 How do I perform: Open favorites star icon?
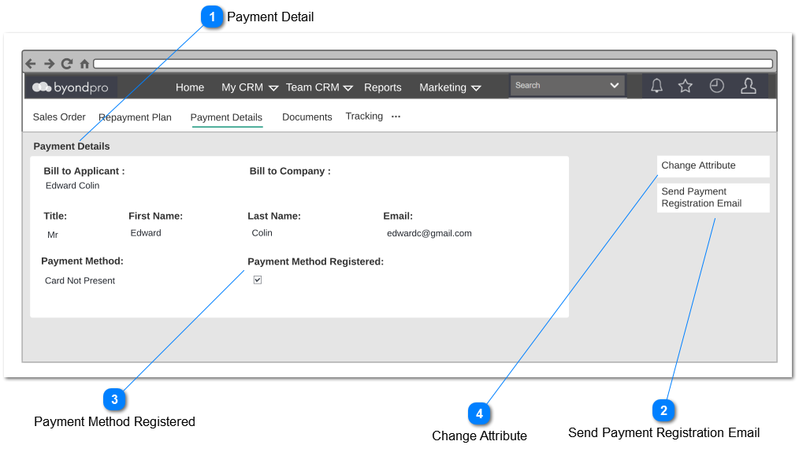click(686, 86)
